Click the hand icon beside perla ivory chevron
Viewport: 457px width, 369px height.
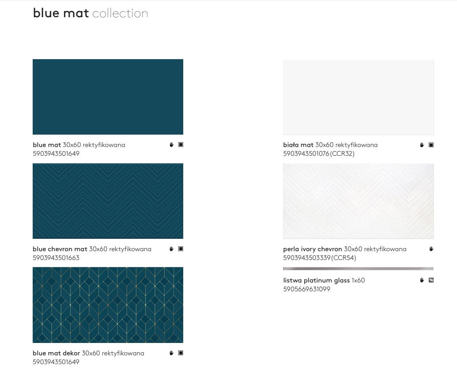[431, 249]
